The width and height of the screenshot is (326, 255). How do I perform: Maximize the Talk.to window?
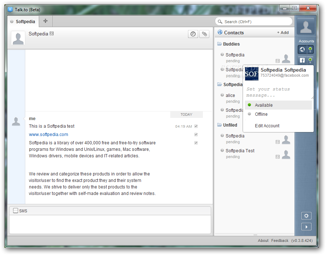294,8
